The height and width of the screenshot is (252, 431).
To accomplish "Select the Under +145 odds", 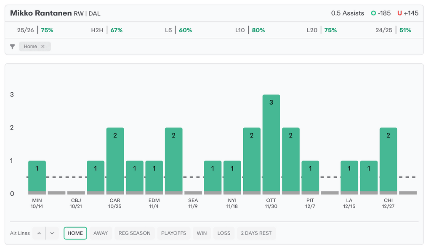I will point(407,13).
